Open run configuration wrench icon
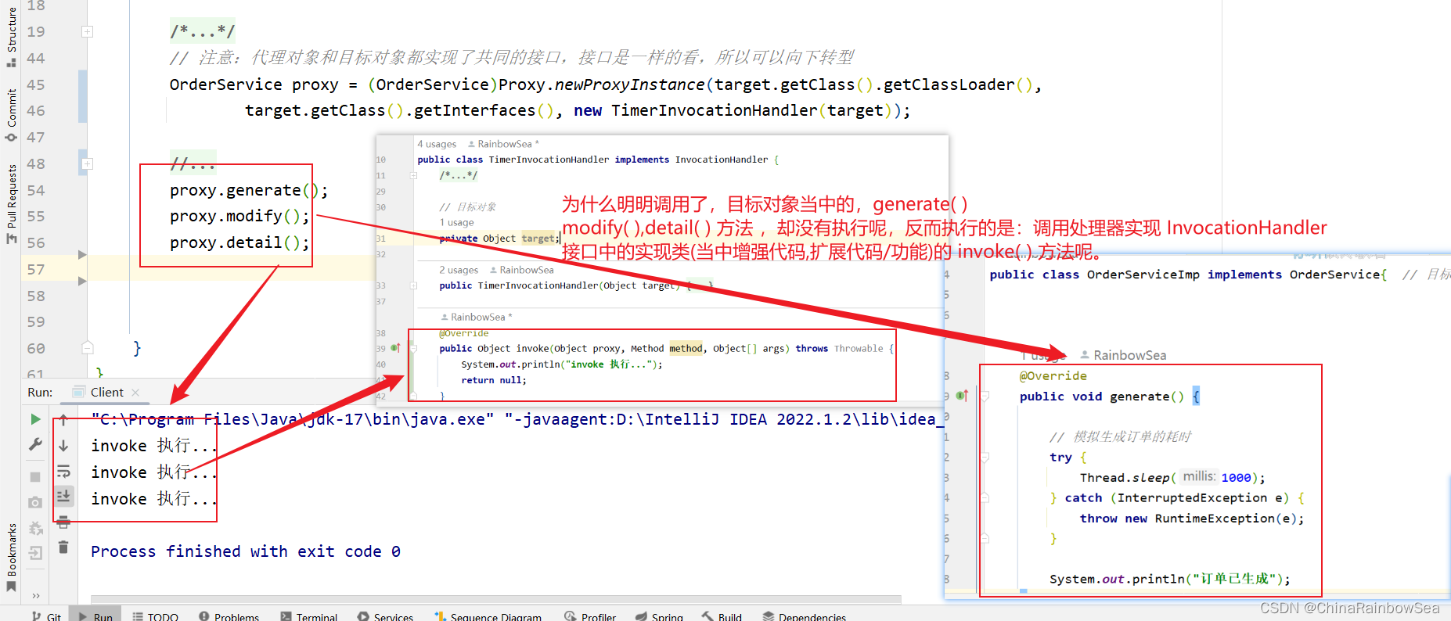This screenshot has height=621, width=1451. 35,445
